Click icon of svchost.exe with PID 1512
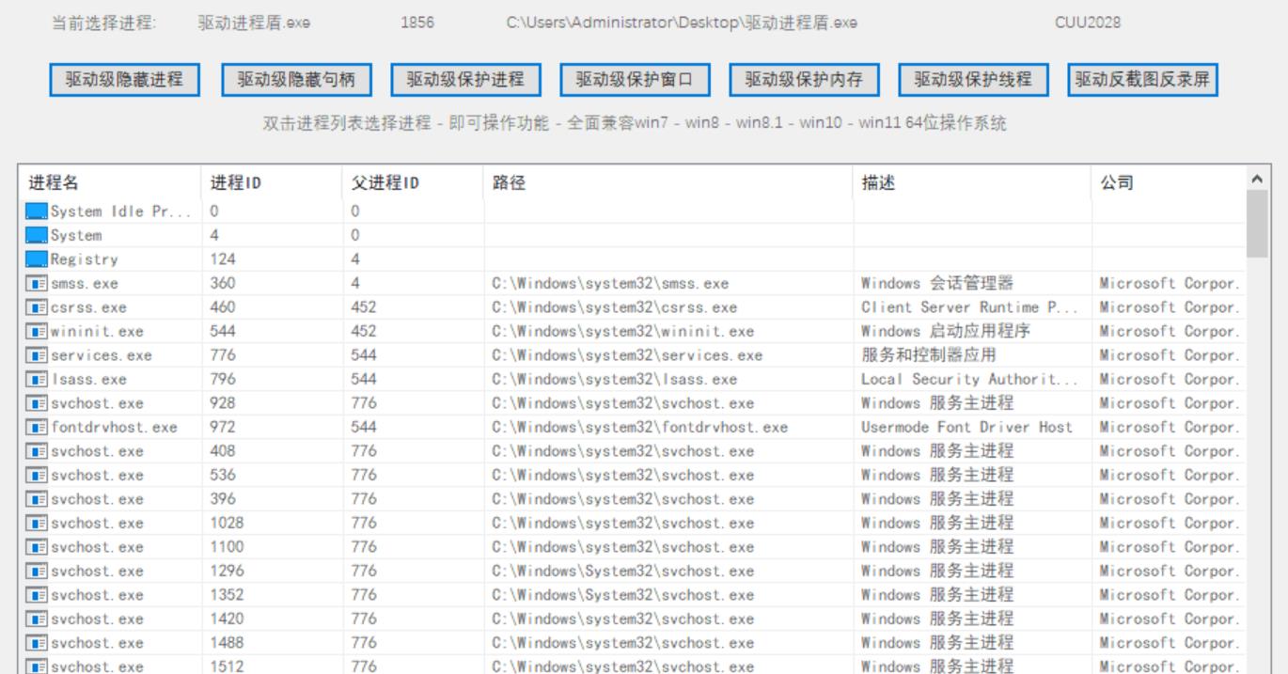Image resolution: width=1288 pixels, height=674 pixels. click(x=37, y=667)
